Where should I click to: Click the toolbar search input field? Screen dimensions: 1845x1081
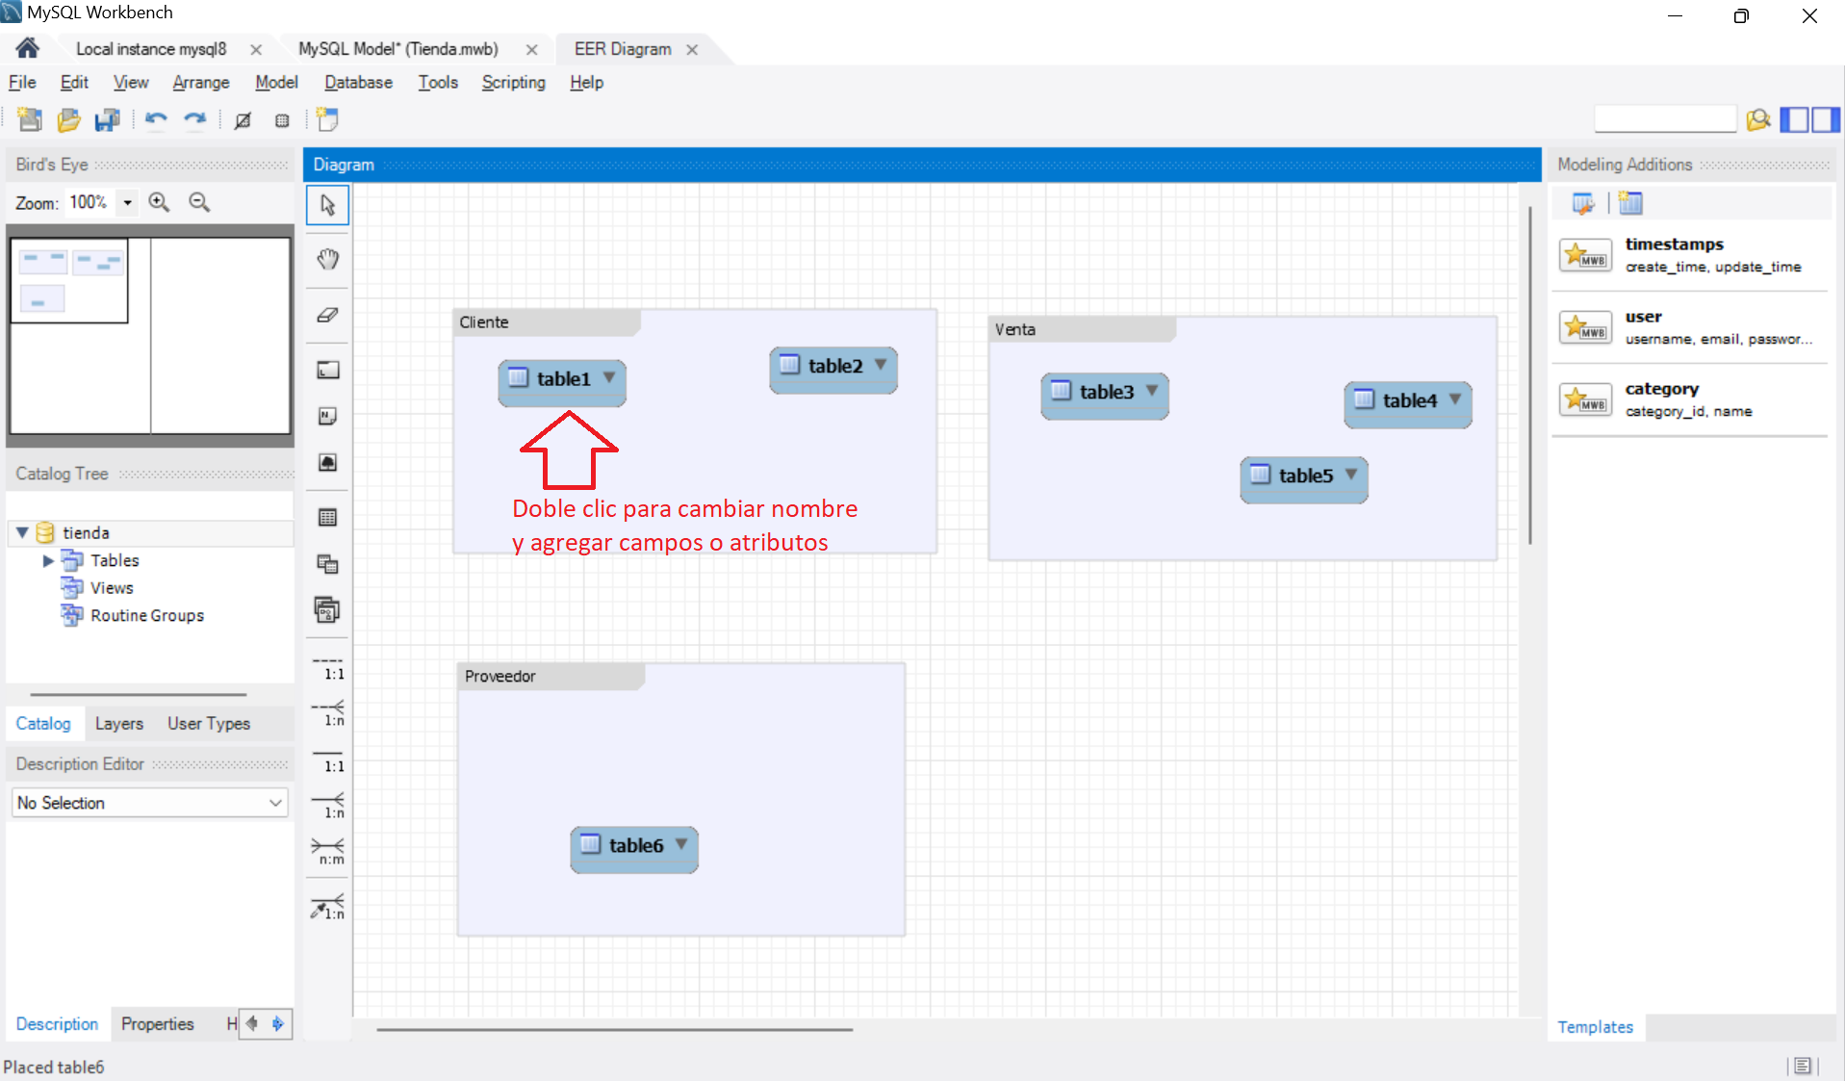coord(1665,119)
